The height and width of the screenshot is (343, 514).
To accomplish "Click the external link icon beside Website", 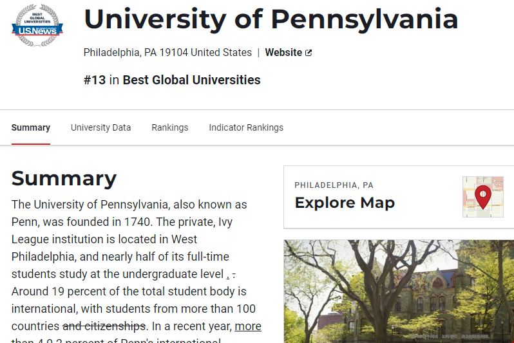I will tap(309, 53).
